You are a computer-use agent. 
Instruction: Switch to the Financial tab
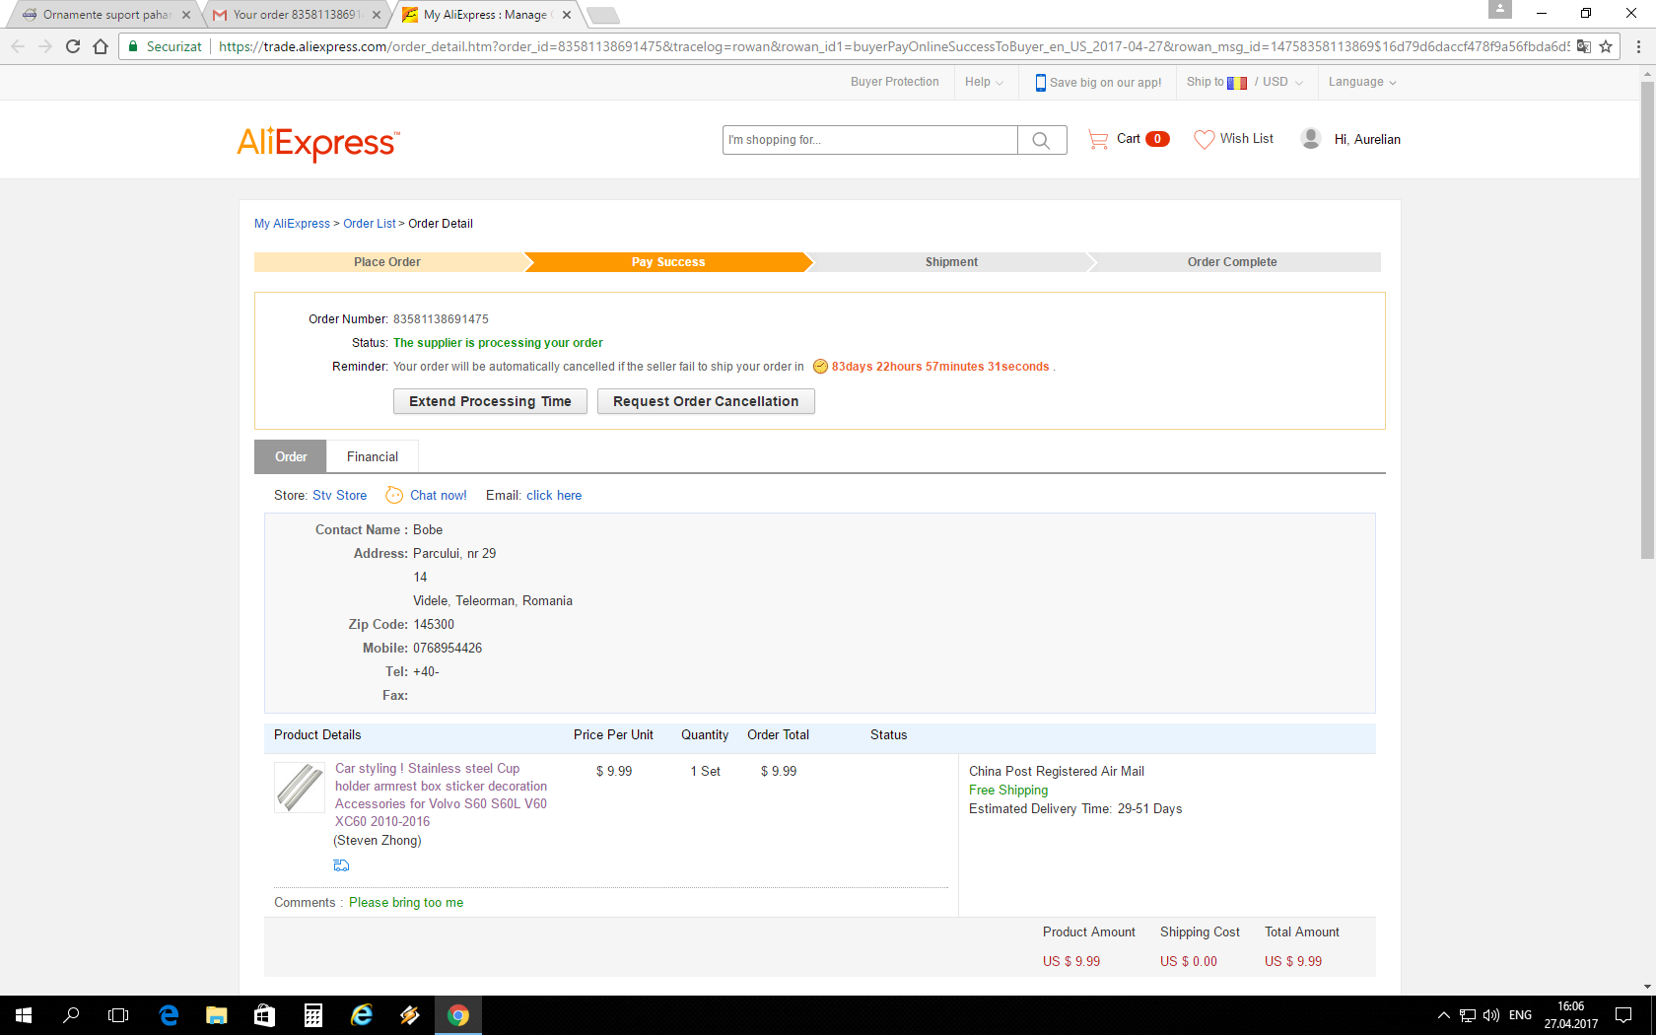(373, 456)
